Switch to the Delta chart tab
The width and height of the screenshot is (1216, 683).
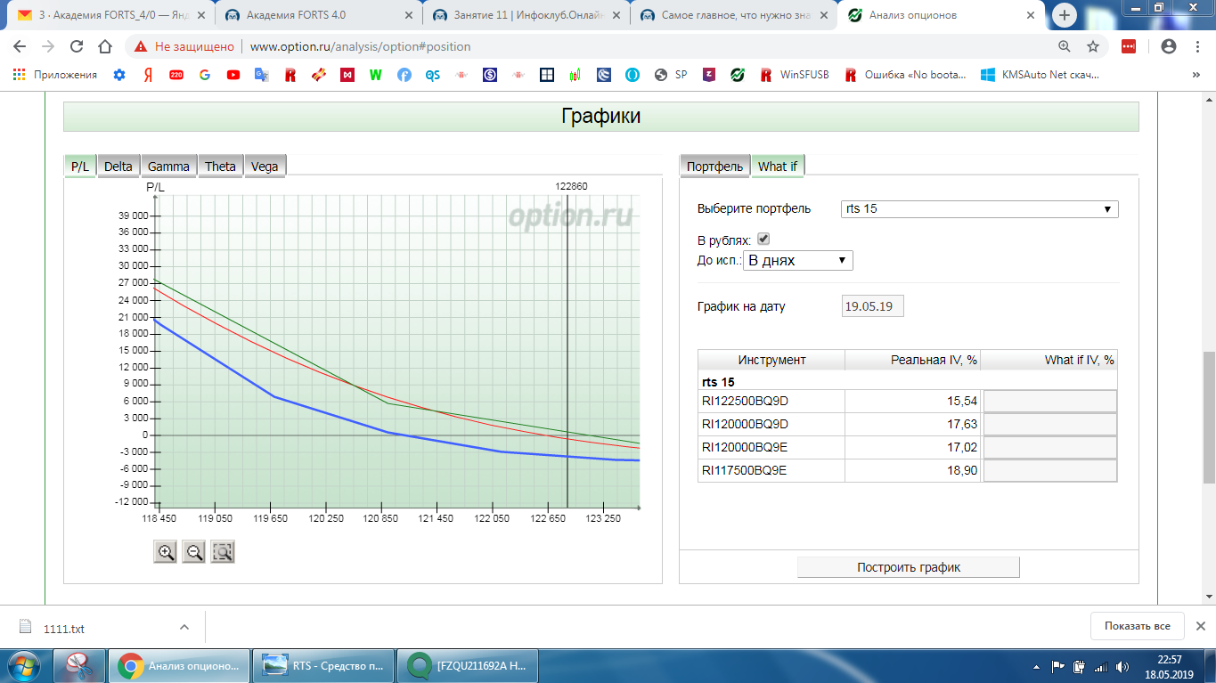pos(118,167)
